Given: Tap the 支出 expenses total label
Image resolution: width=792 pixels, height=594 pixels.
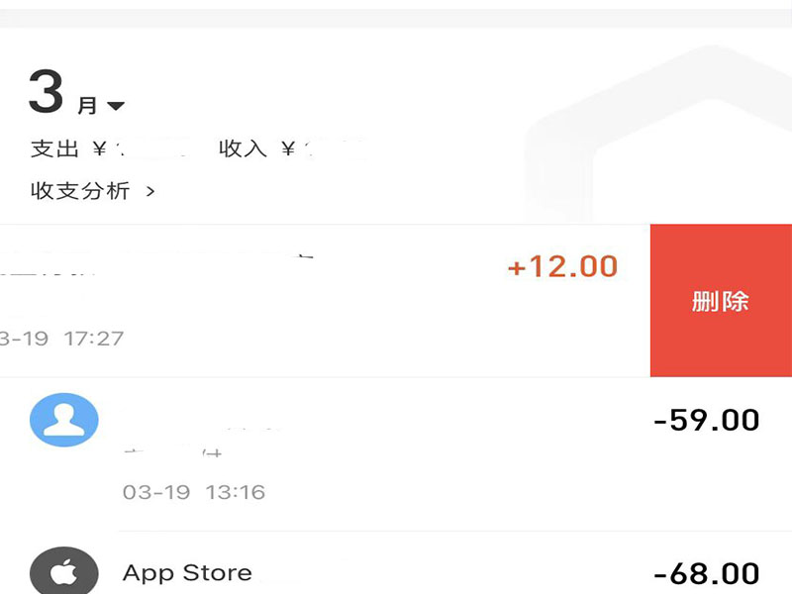Looking at the screenshot, I should coord(54,149).
